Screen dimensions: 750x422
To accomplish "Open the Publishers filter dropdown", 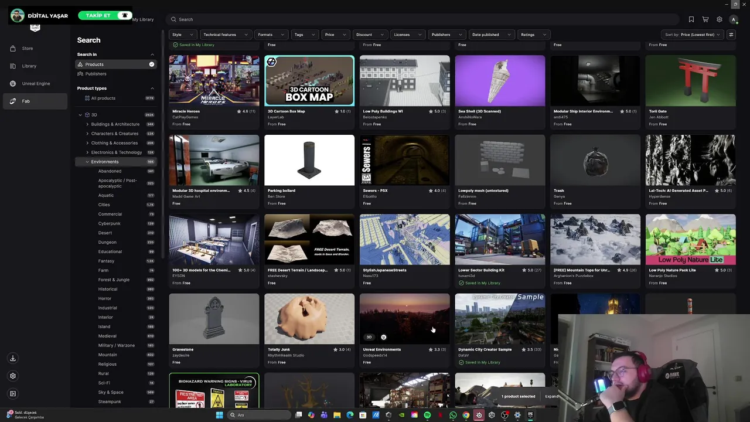I will (x=446, y=35).
